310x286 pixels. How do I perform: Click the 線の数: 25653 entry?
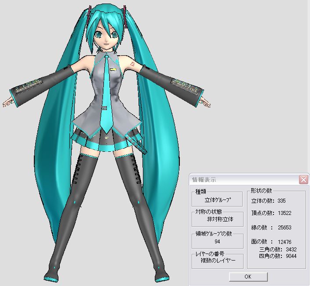pos(271,227)
